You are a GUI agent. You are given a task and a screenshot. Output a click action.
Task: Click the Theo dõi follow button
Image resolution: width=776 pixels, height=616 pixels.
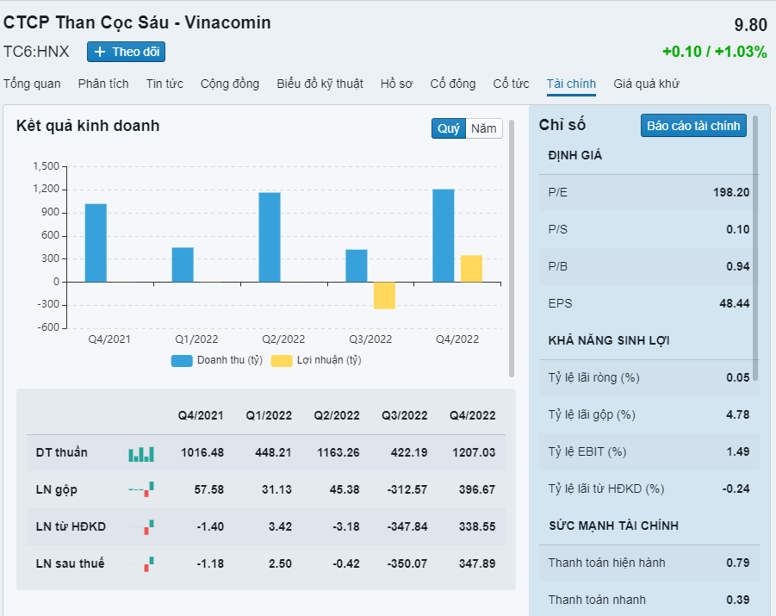[x=126, y=52]
